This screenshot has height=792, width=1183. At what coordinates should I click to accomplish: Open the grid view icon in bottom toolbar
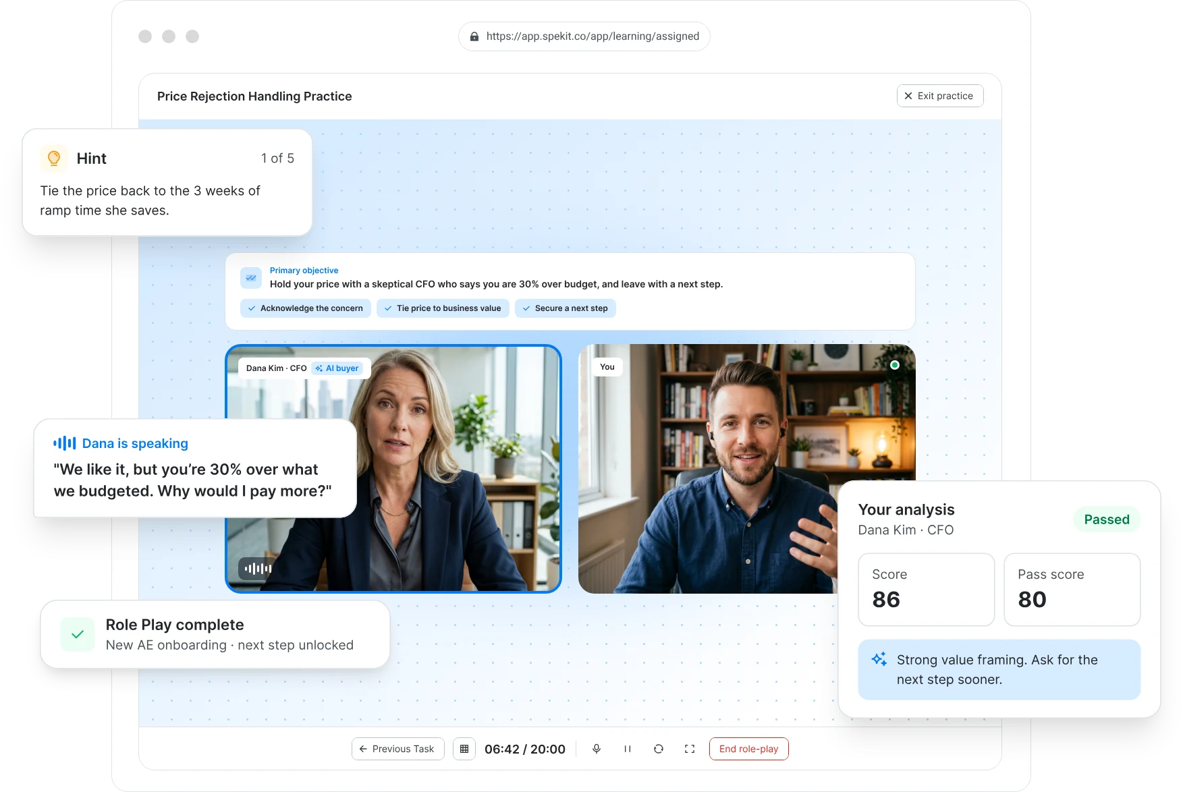point(464,749)
